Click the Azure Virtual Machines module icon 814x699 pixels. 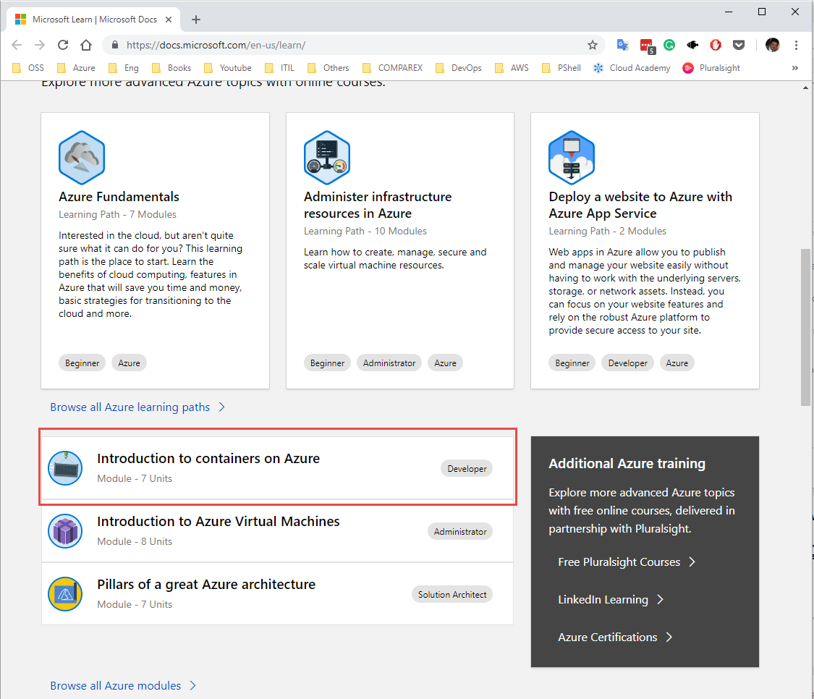point(65,530)
